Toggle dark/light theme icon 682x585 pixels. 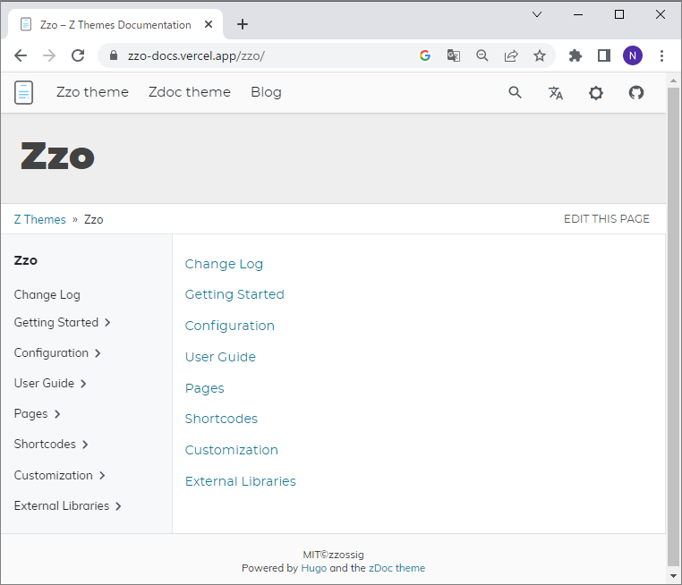point(596,92)
